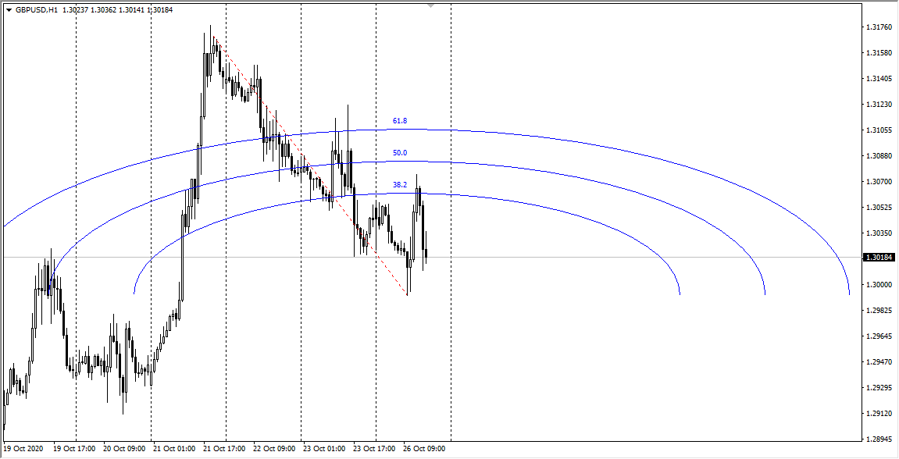Click the 22 Oct 09:00 time label
The height and width of the screenshot is (459, 899).
(x=273, y=450)
